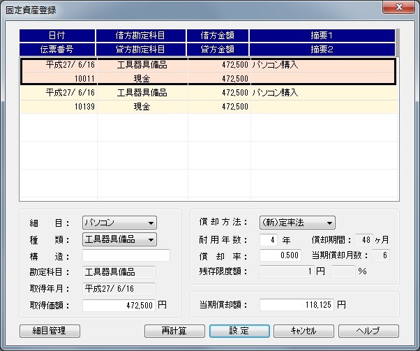Click the 償却率 field showing 0.500
This screenshot has width=420, height=351.
(279, 255)
